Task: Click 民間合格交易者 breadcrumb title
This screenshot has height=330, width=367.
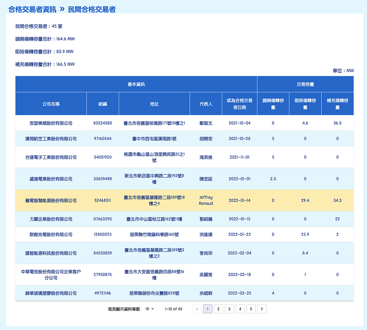Action: click(92, 10)
